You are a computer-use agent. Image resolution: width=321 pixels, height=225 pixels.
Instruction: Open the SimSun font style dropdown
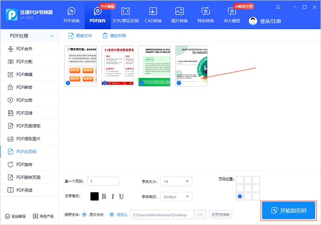(176, 197)
